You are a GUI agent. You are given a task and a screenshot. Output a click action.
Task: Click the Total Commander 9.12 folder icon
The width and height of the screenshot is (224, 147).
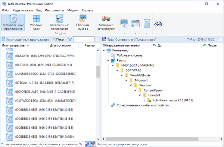click(149, 100)
